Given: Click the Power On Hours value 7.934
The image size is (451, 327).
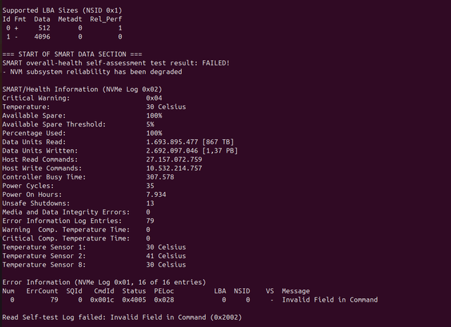Looking at the screenshot, I should coord(156,194).
